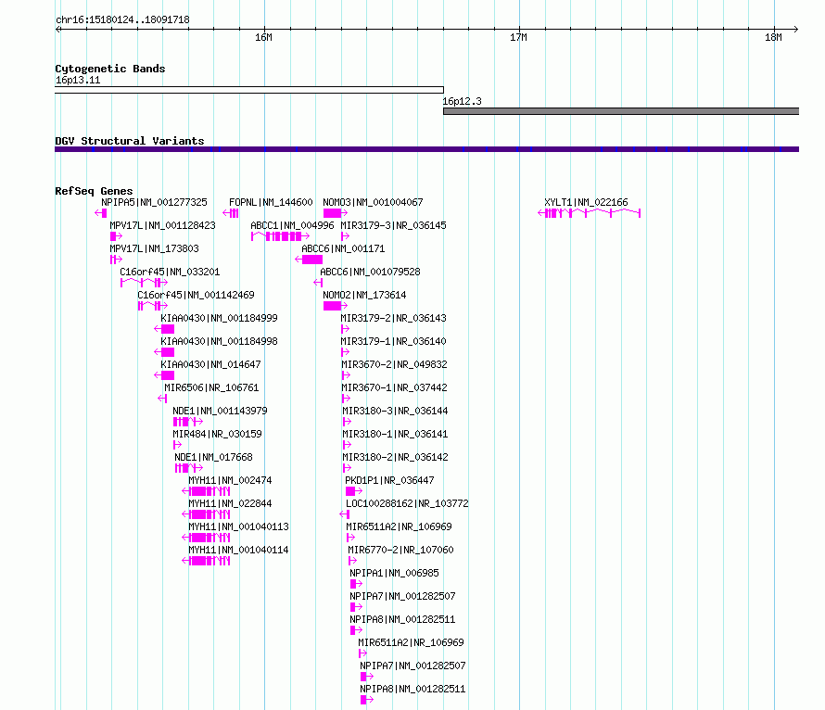Screen dimensions: 825x710
Task: Click the ABCC6 NM_001171 gene glyph
Action: pyautogui.click(x=309, y=260)
